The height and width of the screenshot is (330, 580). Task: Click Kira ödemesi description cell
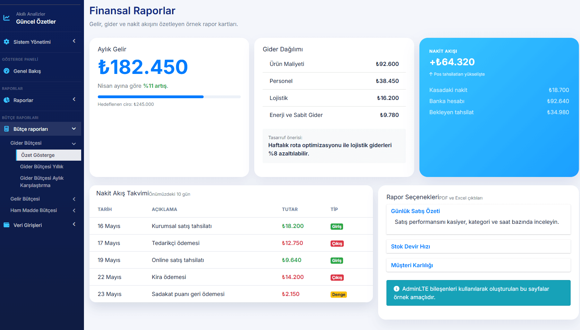pos(169,277)
